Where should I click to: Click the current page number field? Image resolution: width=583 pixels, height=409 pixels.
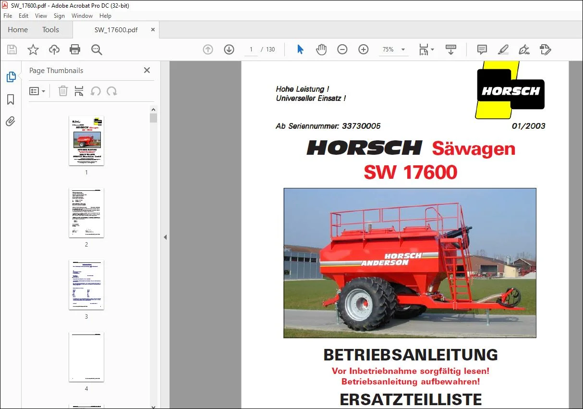[251, 50]
